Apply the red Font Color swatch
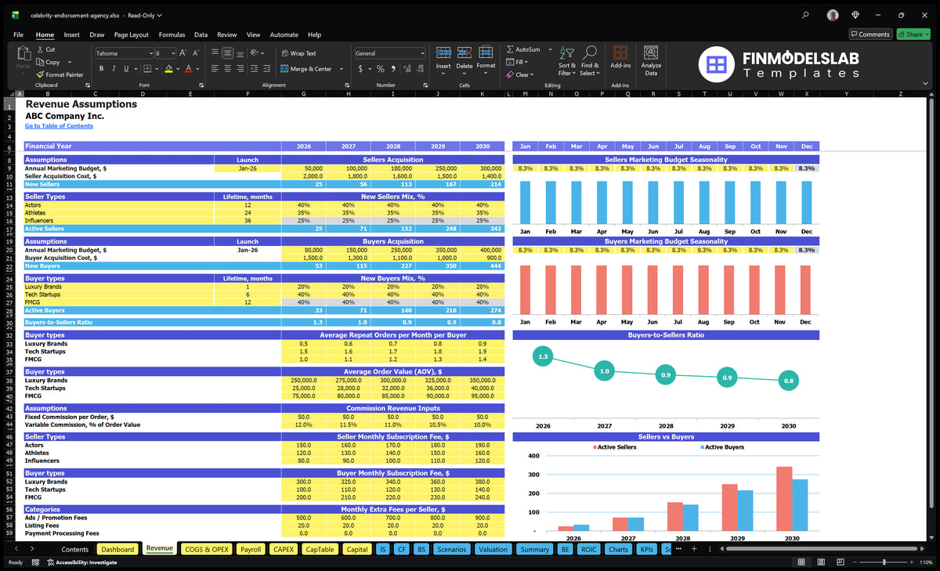The height and width of the screenshot is (571, 940). pyautogui.click(x=188, y=69)
